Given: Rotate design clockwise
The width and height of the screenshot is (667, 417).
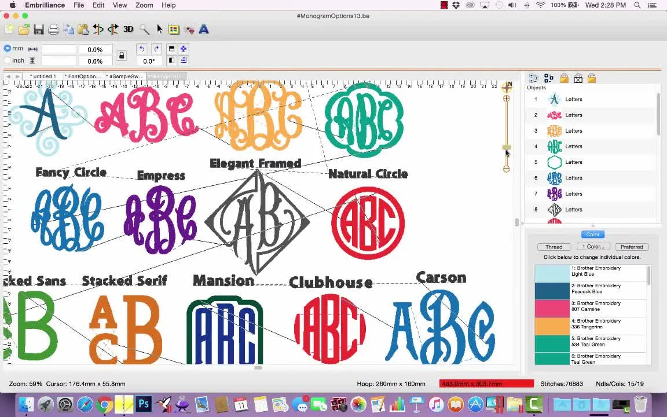Looking at the screenshot, I should pyautogui.click(x=156, y=49).
